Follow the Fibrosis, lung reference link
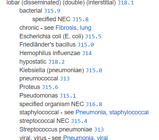The width and height of the screenshot is (159, 140). pyautogui.click(x=73, y=28)
